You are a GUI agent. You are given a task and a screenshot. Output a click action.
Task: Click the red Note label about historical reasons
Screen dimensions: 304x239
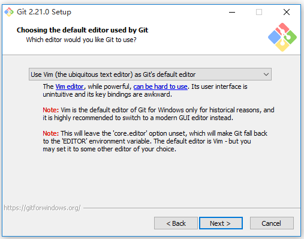pos(50,110)
